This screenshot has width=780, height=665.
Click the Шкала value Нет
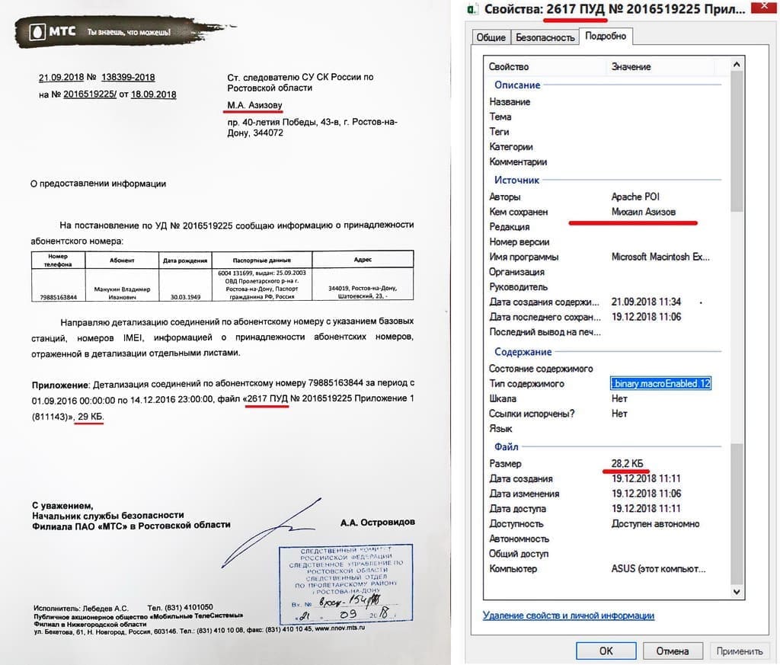coord(619,398)
